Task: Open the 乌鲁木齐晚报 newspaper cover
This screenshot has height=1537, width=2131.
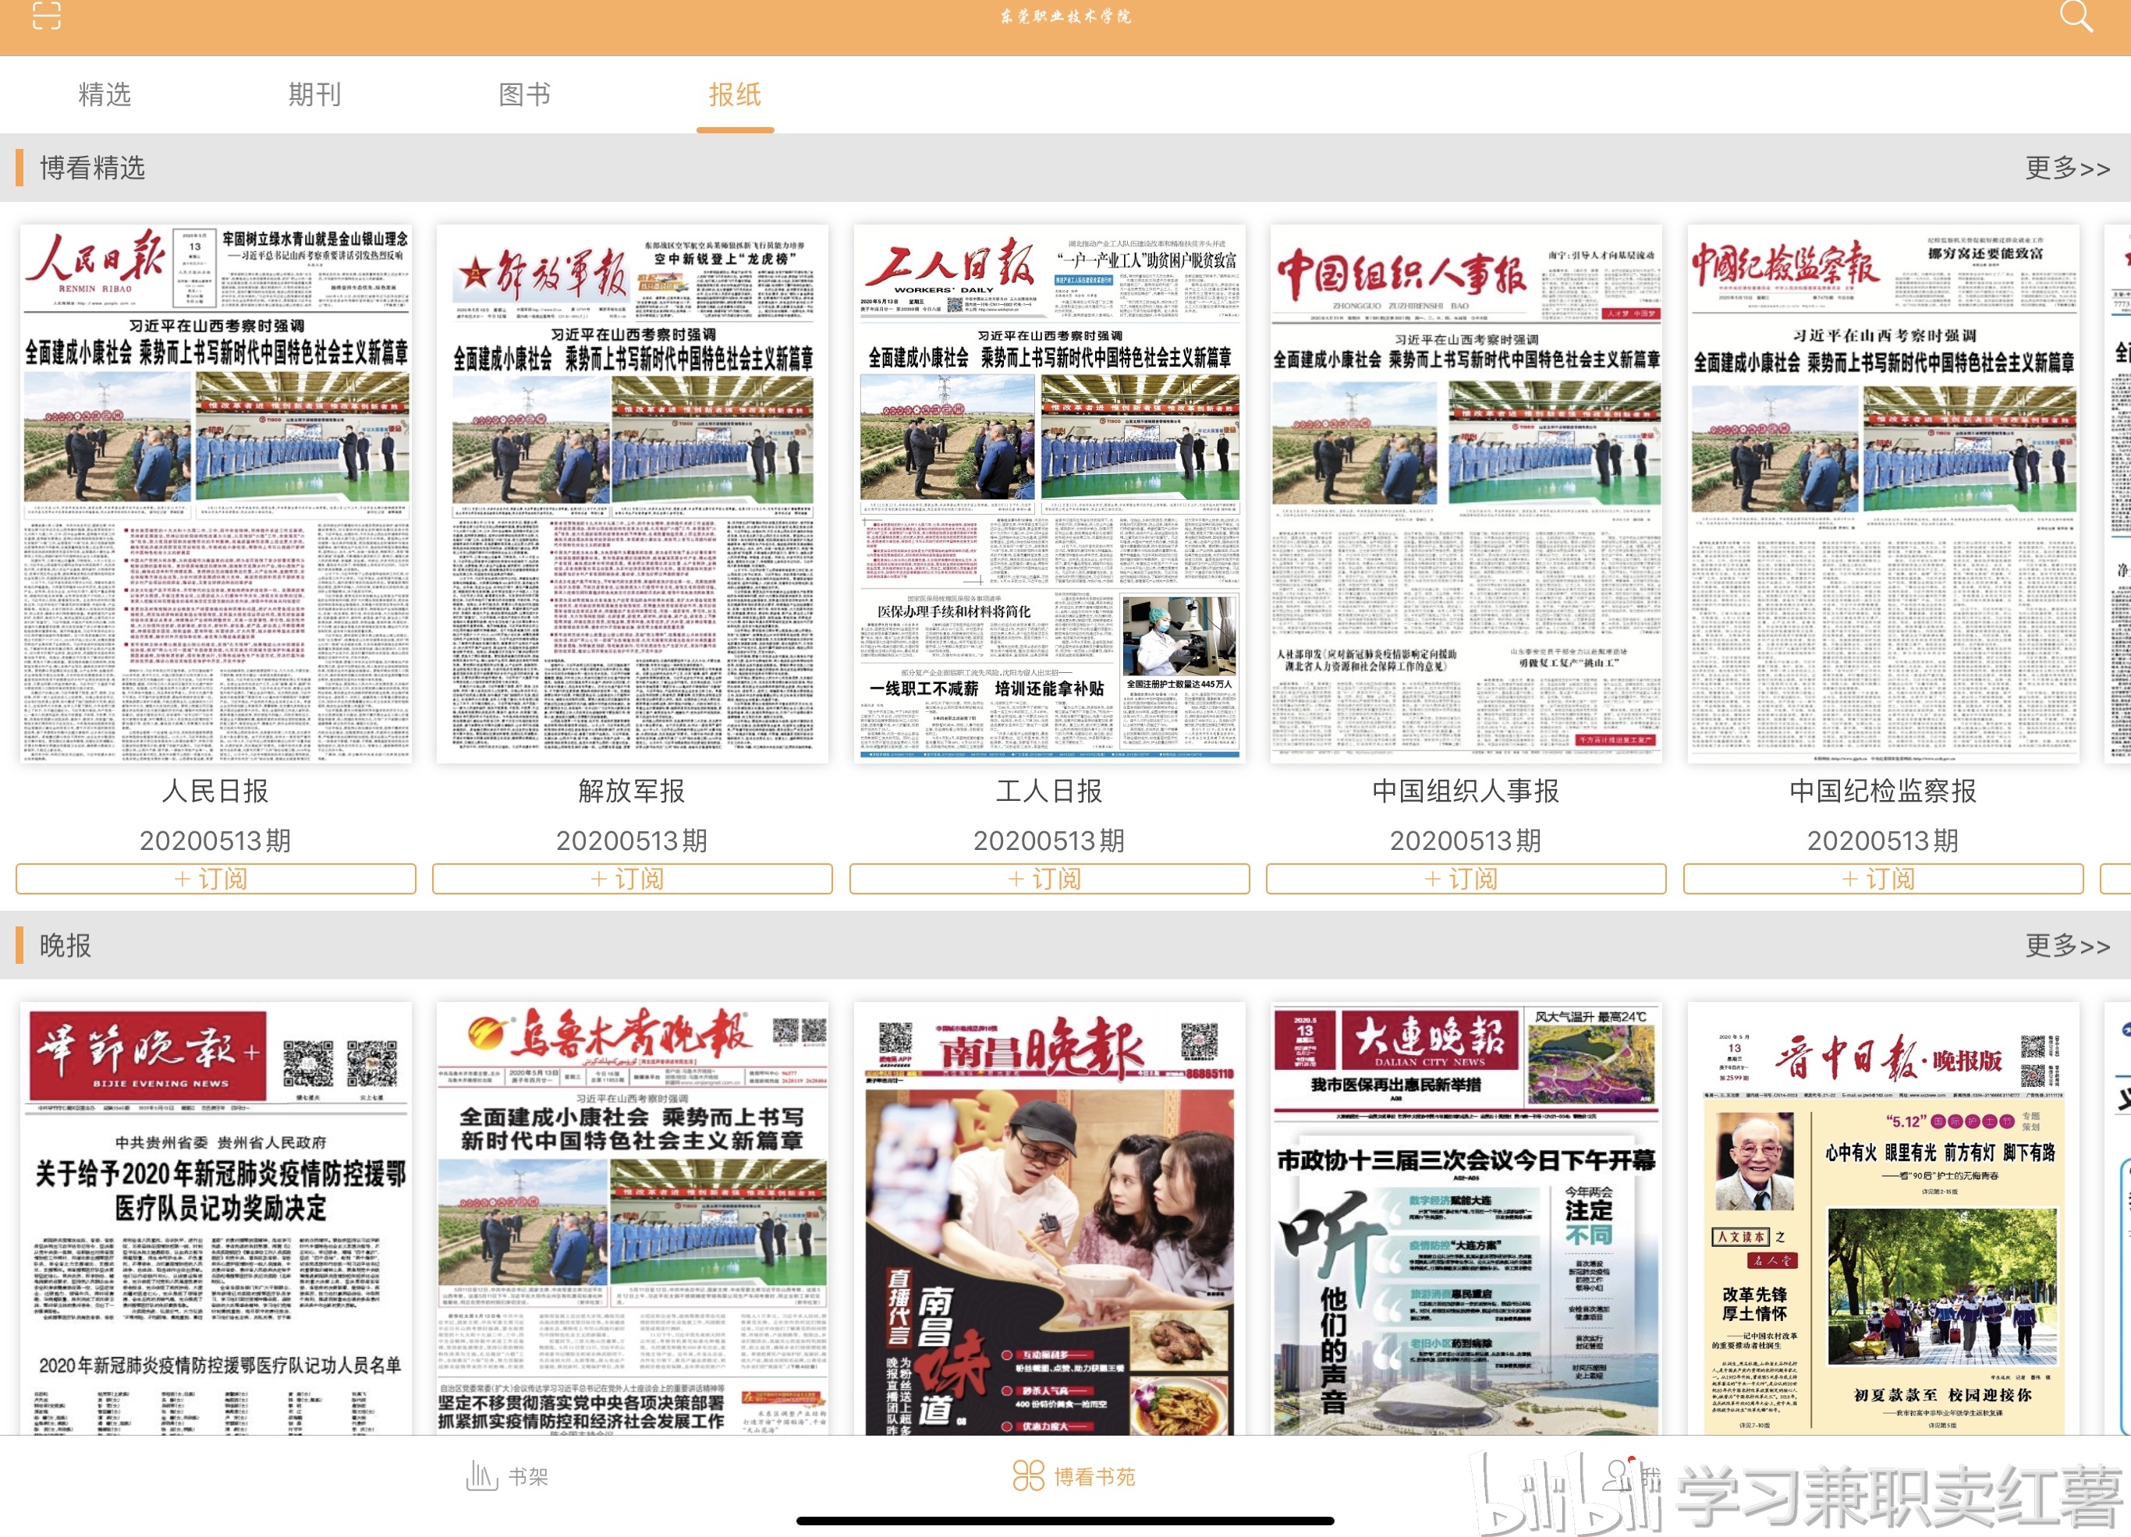Action: pyautogui.click(x=633, y=1217)
